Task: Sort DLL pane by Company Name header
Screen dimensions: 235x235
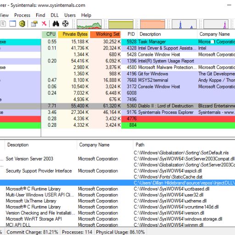Action: (105, 145)
